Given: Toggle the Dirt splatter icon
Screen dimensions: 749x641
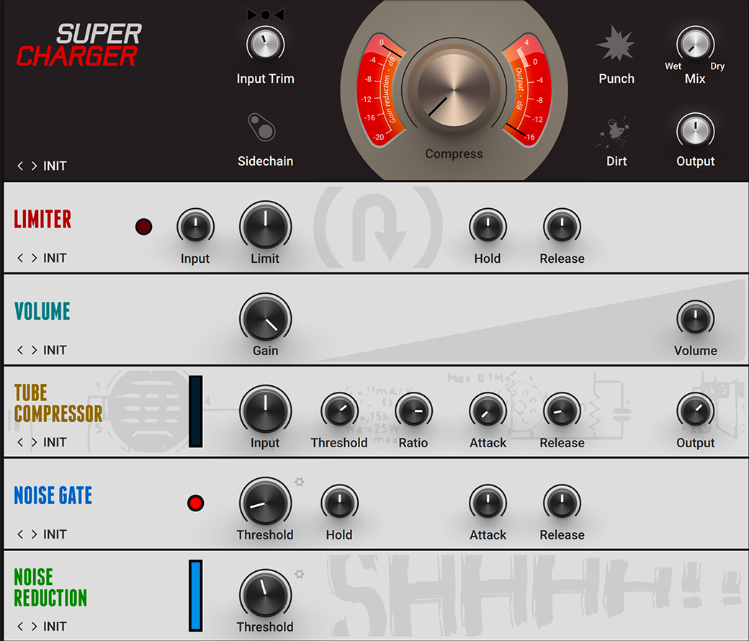Looking at the screenshot, I should (615, 132).
